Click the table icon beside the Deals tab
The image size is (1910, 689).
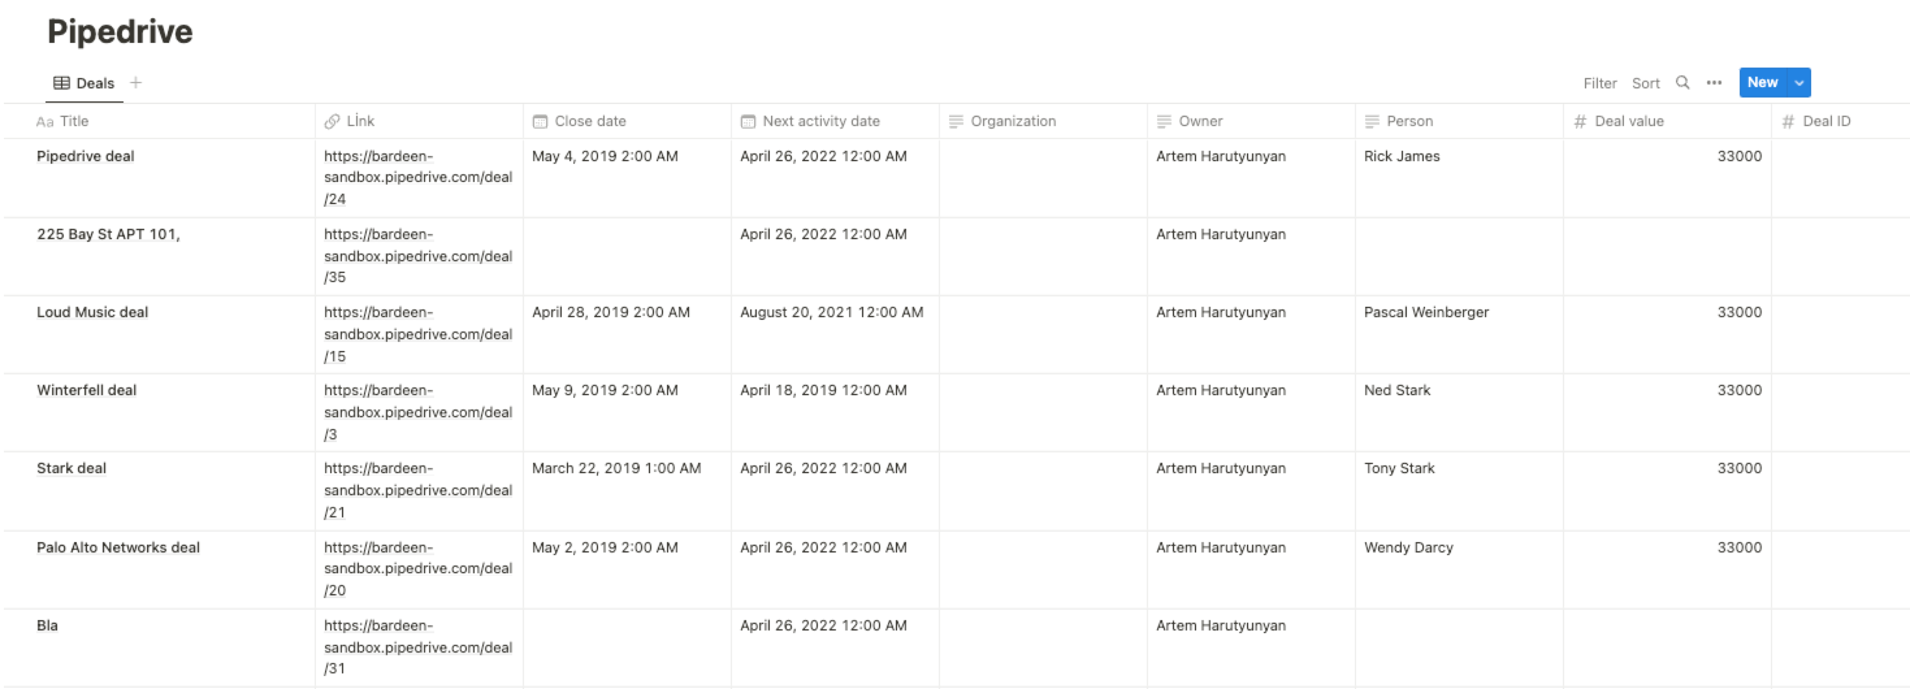click(x=62, y=83)
